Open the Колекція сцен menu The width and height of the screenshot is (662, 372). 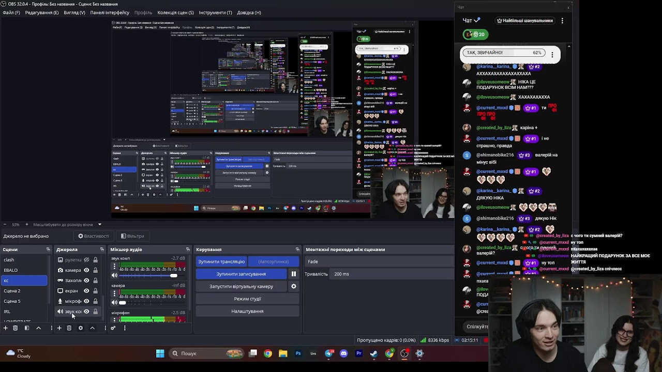(x=175, y=12)
